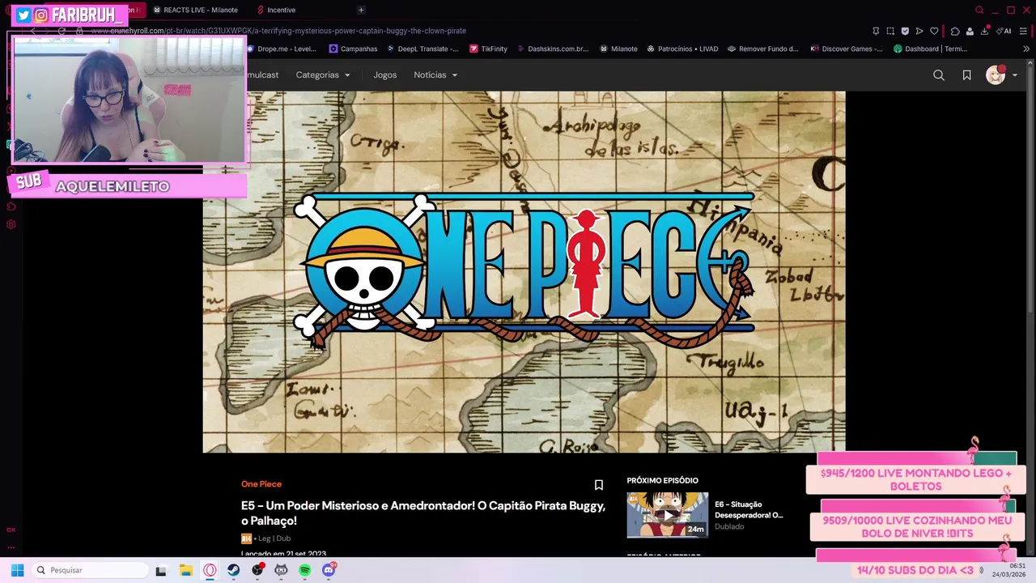This screenshot has width=1036, height=583.
Task: Open the One Piece series link
Action: [x=261, y=483]
